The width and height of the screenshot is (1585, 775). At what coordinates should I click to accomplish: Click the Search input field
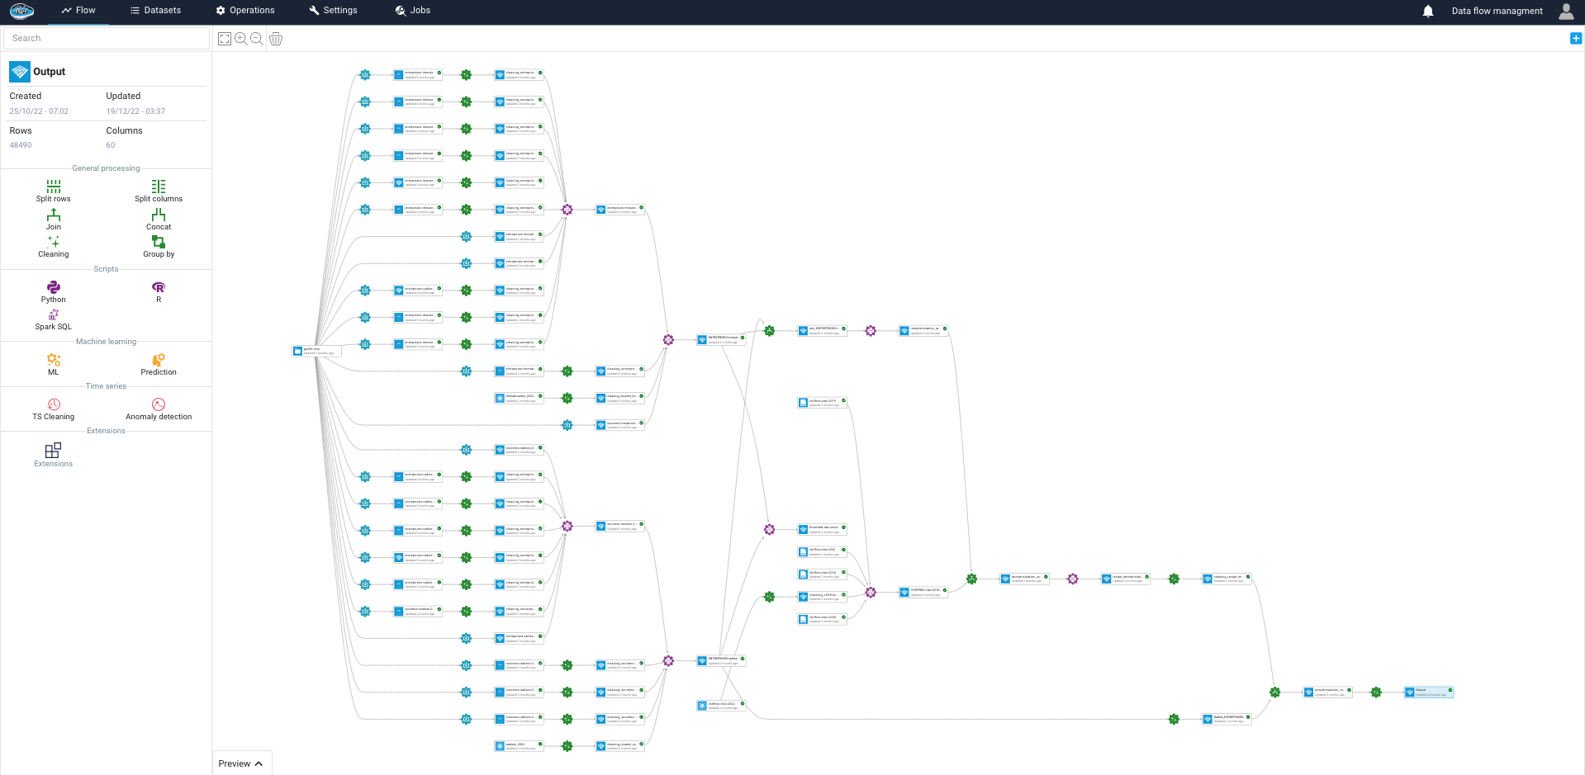[x=107, y=38]
